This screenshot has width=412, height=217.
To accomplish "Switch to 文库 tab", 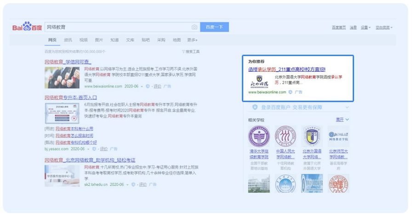I will coord(130,40).
